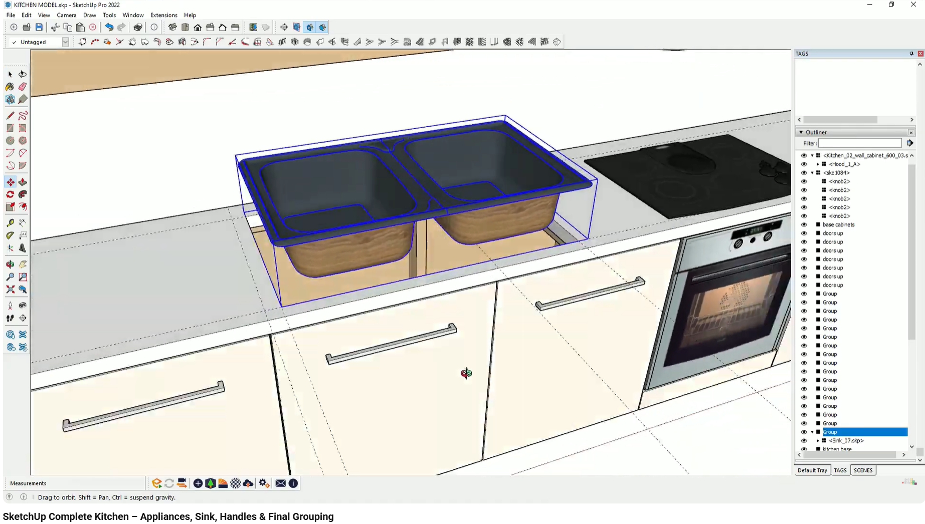Image resolution: width=925 pixels, height=524 pixels.
Task: Toggle visibility of base cabinets
Action: pos(804,224)
